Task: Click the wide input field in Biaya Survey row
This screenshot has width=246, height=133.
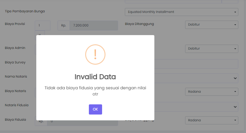Action: [x=196, y=64]
